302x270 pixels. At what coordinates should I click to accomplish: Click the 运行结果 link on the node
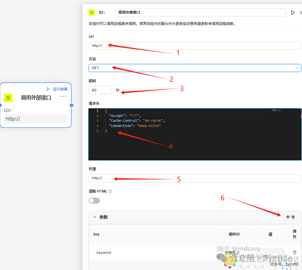click(60, 89)
